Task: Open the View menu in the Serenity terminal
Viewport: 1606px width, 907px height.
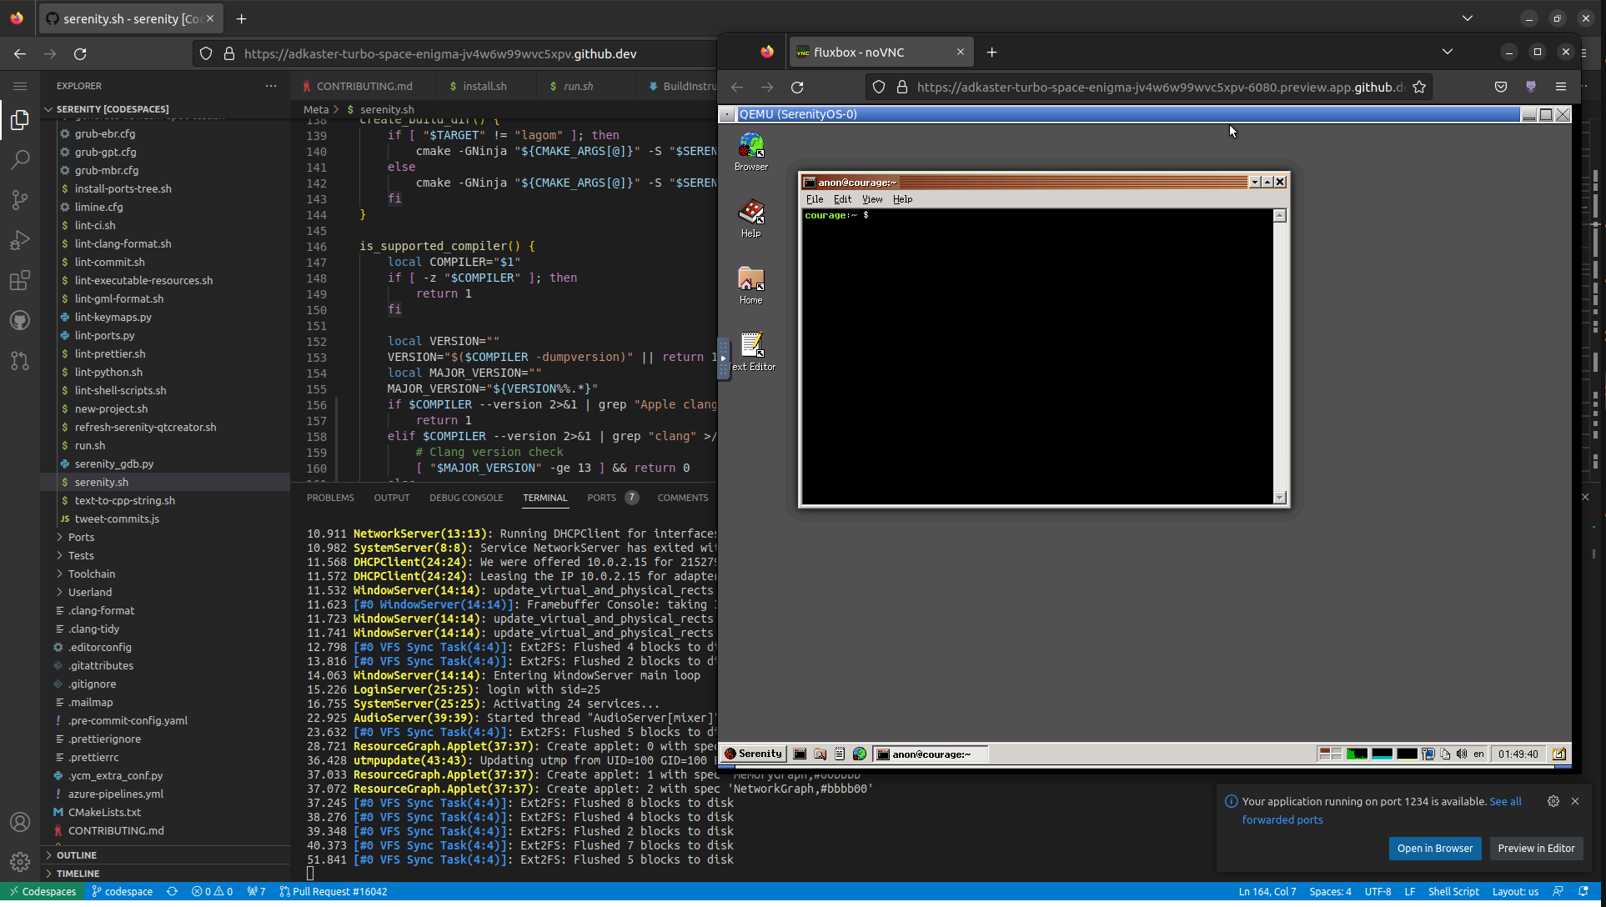Action: coord(871,199)
